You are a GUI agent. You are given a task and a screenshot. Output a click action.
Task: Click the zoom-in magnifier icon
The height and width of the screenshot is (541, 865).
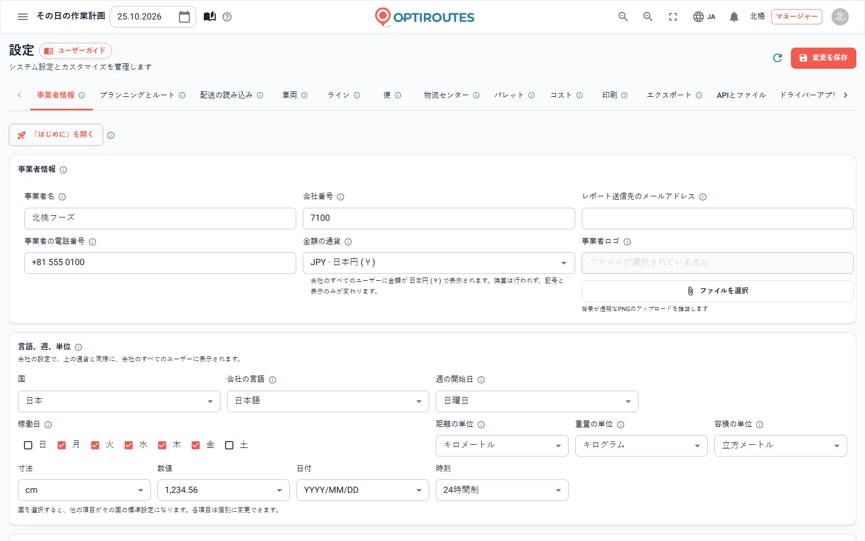648,17
